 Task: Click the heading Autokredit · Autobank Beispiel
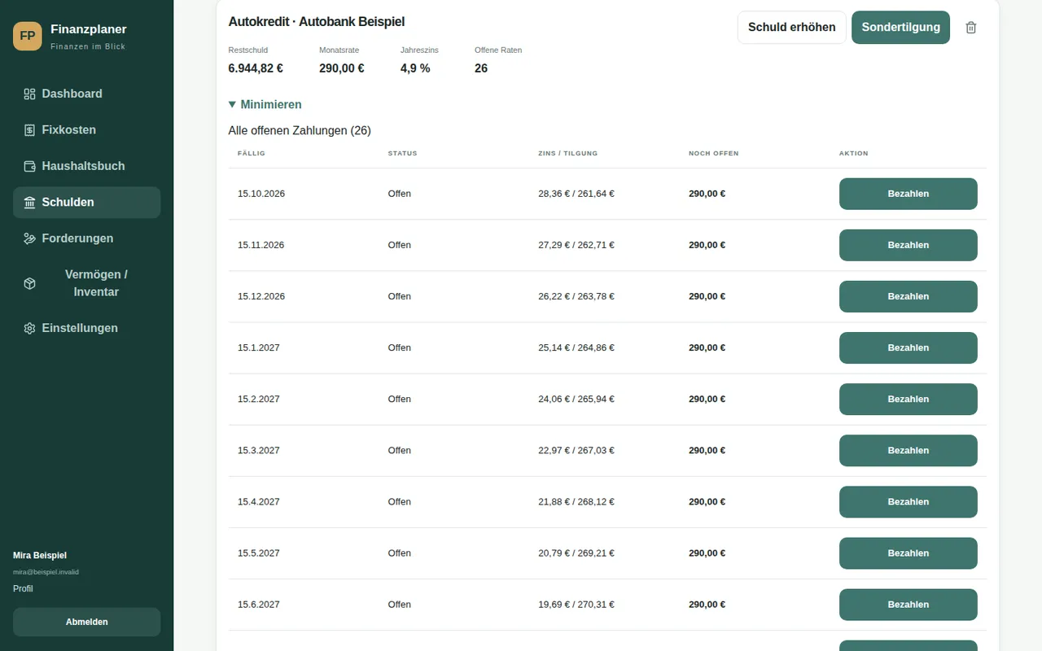point(317,22)
